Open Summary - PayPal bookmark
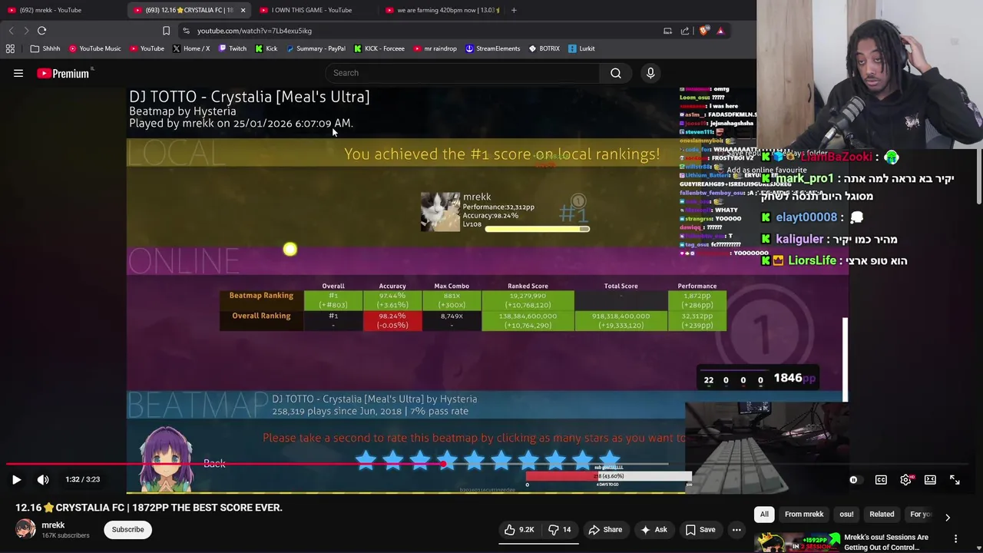 [316, 48]
